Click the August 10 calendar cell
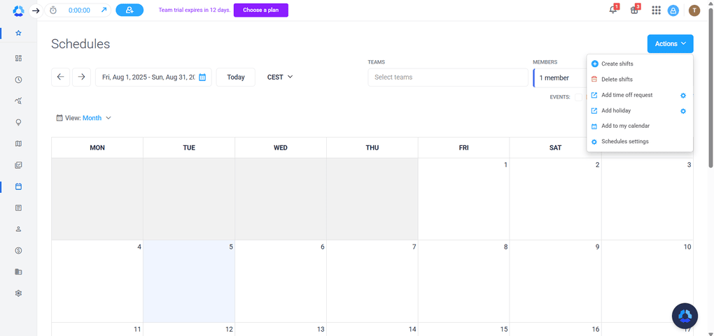 [x=647, y=282]
